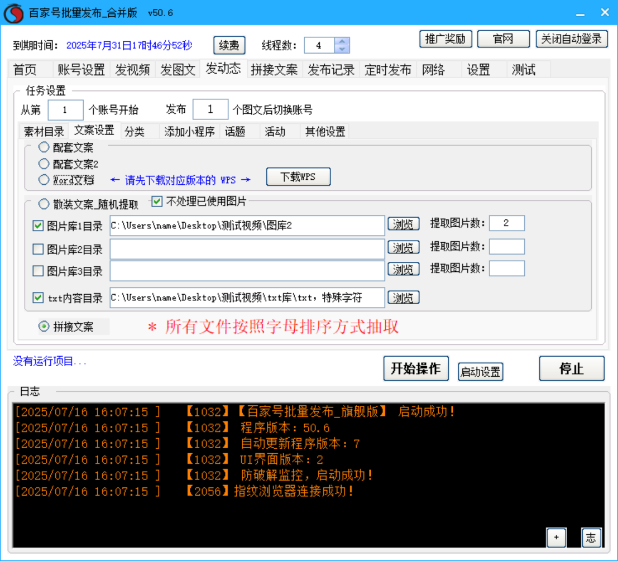Browse for the txt内容目录 folder
The image size is (618, 561).
[403, 298]
